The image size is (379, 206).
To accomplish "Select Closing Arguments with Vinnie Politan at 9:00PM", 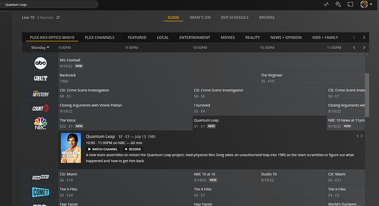I will coord(125,108).
